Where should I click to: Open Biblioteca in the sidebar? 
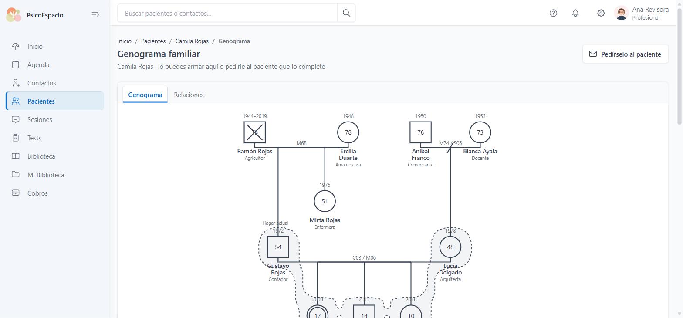tap(55, 156)
